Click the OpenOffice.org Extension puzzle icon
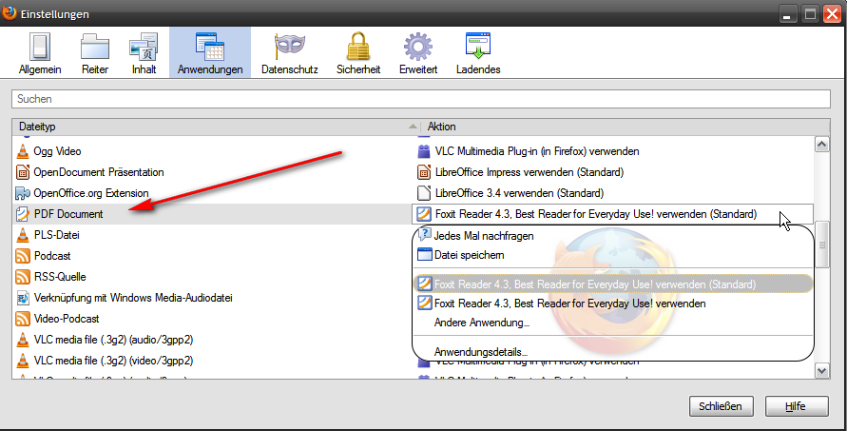The width and height of the screenshot is (847, 431). click(23, 193)
